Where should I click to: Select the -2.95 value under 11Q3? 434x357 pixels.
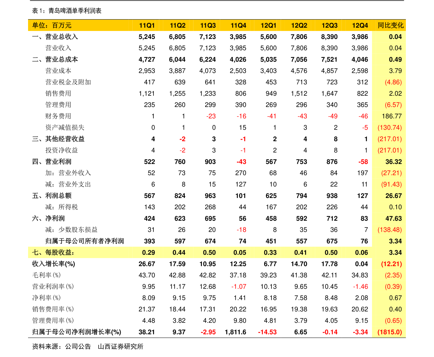208,332
